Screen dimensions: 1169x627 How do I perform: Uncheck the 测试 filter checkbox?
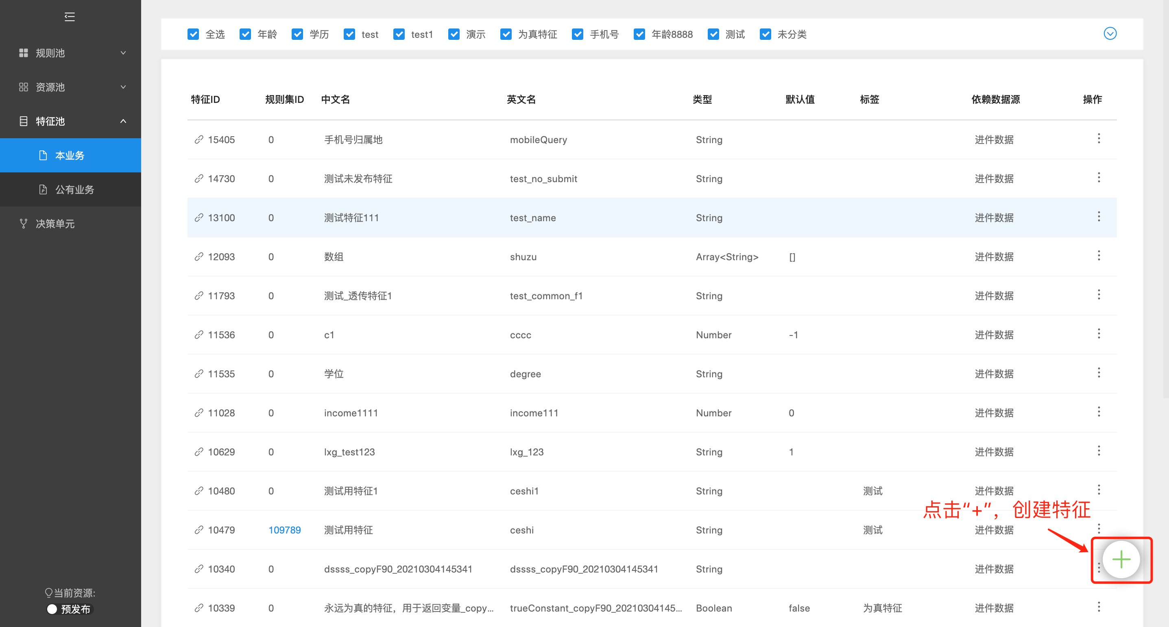click(714, 34)
